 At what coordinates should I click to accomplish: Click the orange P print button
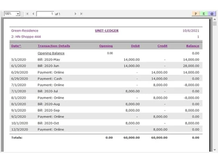pyautogui.click(x=196, y=13)
